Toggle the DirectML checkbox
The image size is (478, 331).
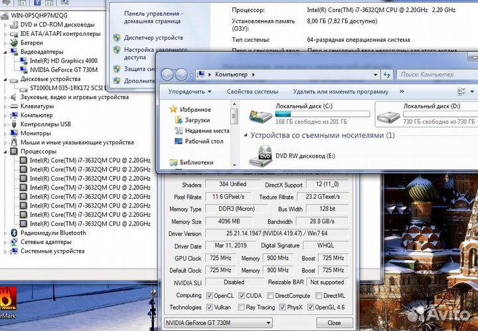pos(319,295)
